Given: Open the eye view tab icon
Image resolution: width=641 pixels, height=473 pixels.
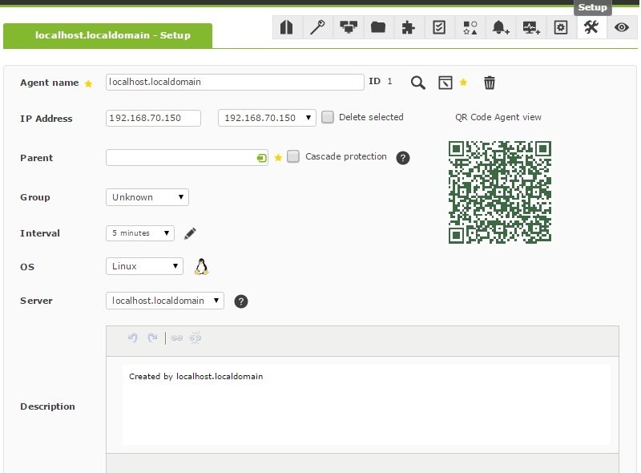Looking at the screenshot, I should click(x=622, y=27).
